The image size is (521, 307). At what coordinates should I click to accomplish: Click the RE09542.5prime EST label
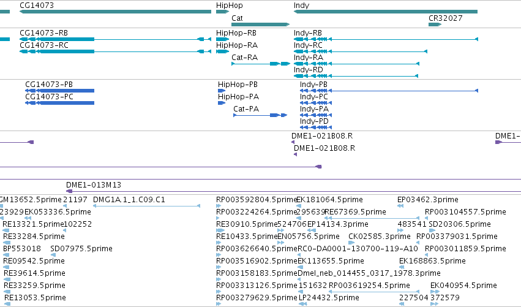pyautogui.click(x=34, y=261)
